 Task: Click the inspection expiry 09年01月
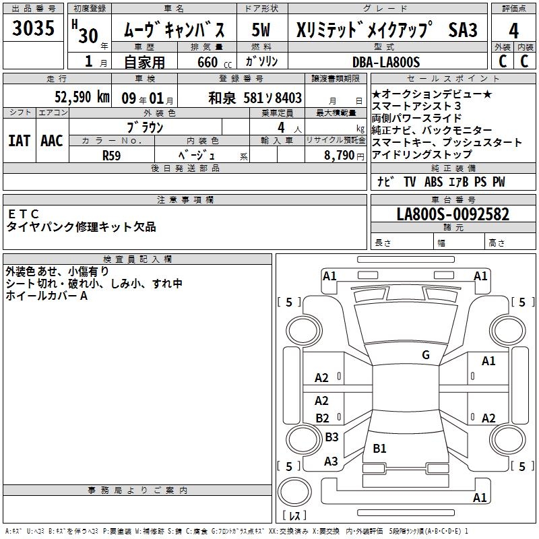tap(148, 98)
